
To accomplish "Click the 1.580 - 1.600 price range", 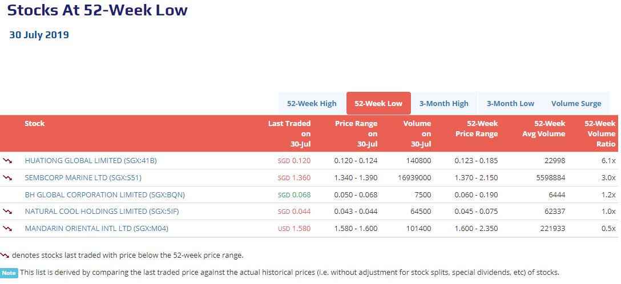I will click(x=356, y=228).
